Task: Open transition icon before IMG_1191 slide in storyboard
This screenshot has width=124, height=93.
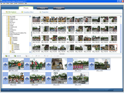Action: [49, 78]
